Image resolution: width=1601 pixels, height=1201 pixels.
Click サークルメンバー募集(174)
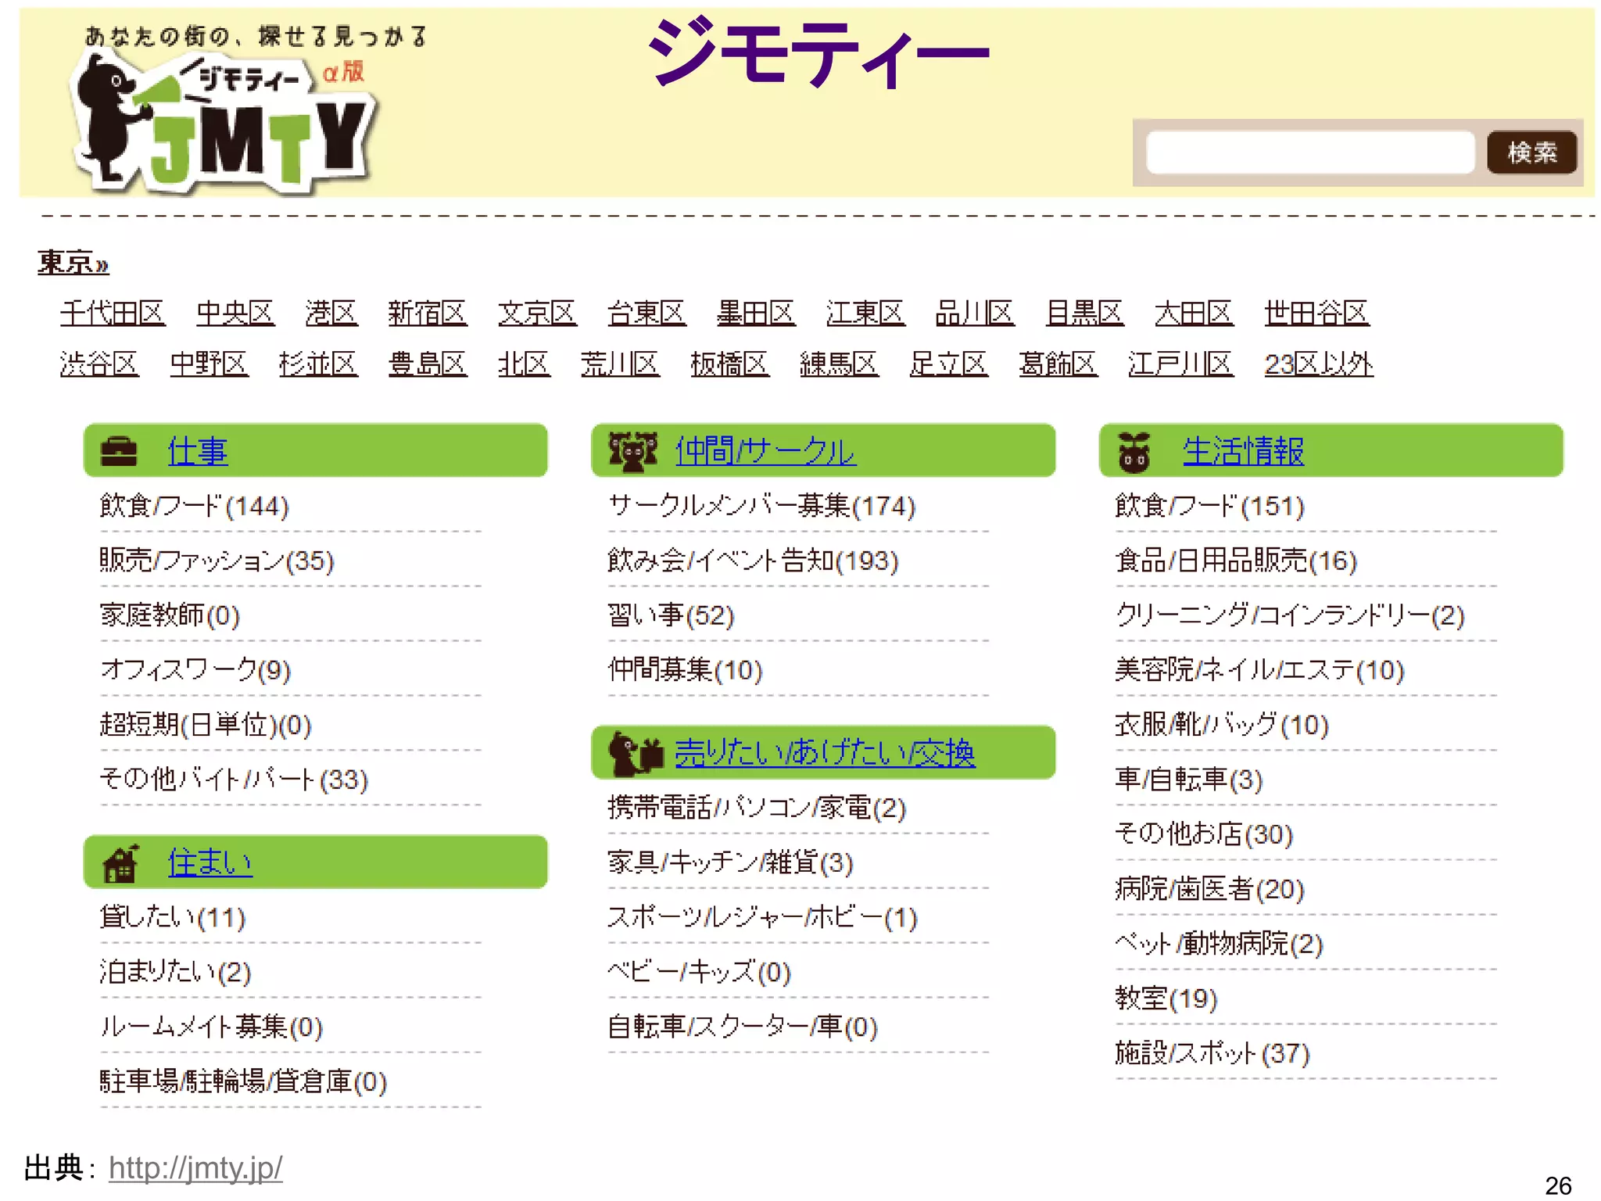761,506
